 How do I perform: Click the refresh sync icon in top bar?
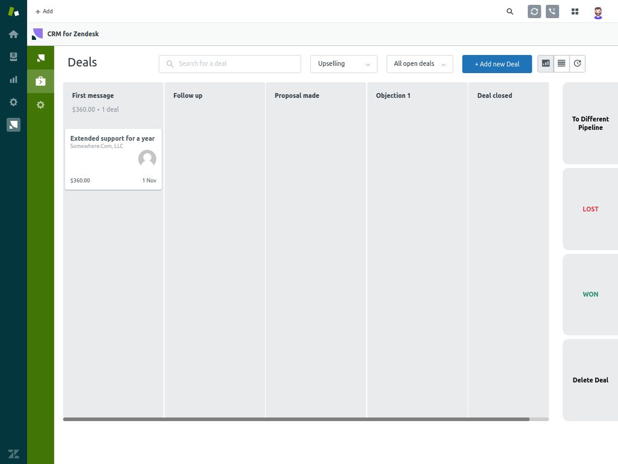(x=534, y=11)
